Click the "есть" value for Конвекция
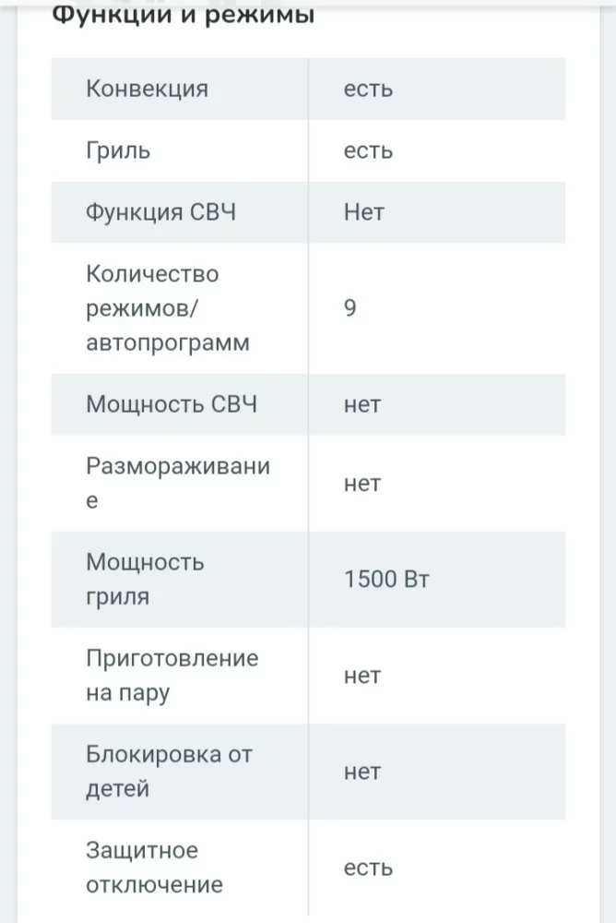This screenshot has height=923, width=616. tap(368, 89)
